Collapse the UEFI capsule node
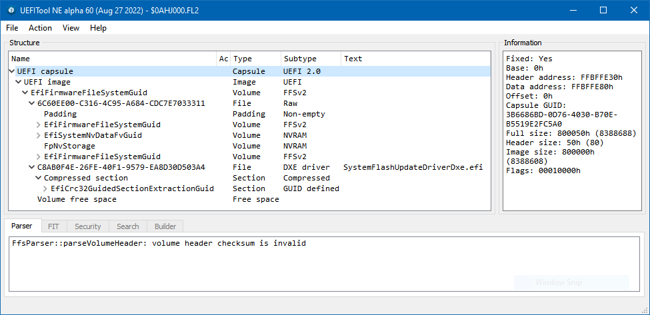Screen dimensions: 650x315 12,71
